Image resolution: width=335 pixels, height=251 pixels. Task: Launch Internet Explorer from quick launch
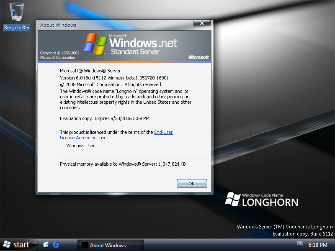56,245
